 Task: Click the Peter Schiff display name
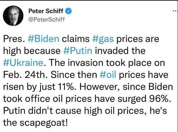[x=46, y=11]
